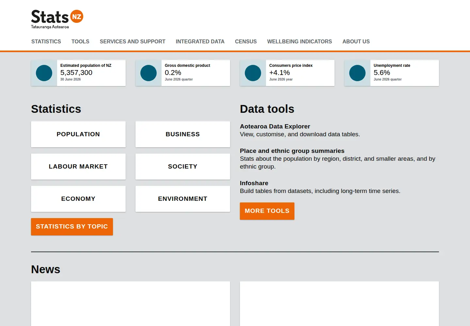Click the STATISTICS BY TOPIC button
470x326 pixels.
coord(72,227)
